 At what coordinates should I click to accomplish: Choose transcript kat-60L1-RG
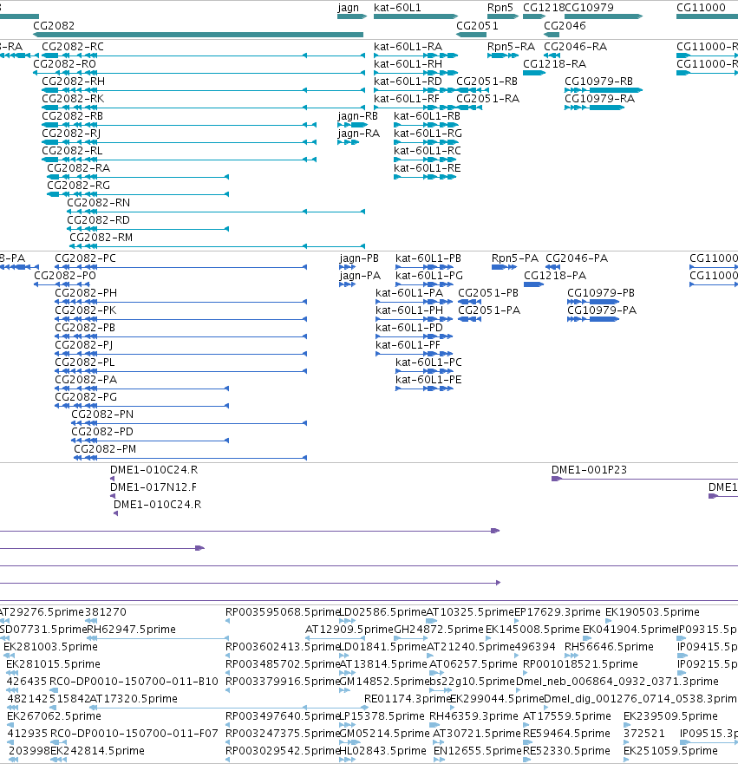pos(428,134)
